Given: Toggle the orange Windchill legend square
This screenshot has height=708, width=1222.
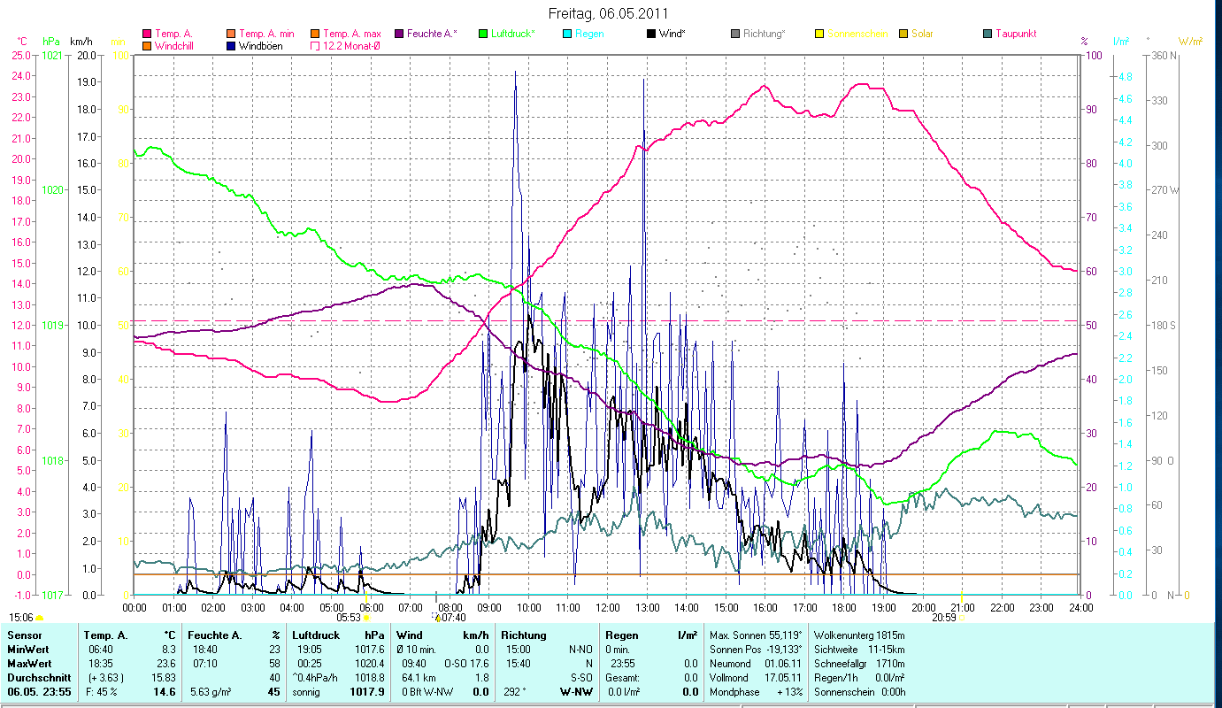Looking at the screenshot, I should [x=147, y=46].
